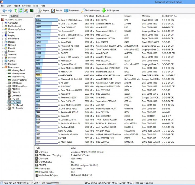The image size is (195, 185).
Task: Select the CPU AES benchmark icon
Action: click(9, 92)
